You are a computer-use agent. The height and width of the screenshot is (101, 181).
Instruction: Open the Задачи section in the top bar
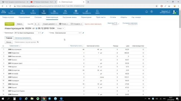97,12
